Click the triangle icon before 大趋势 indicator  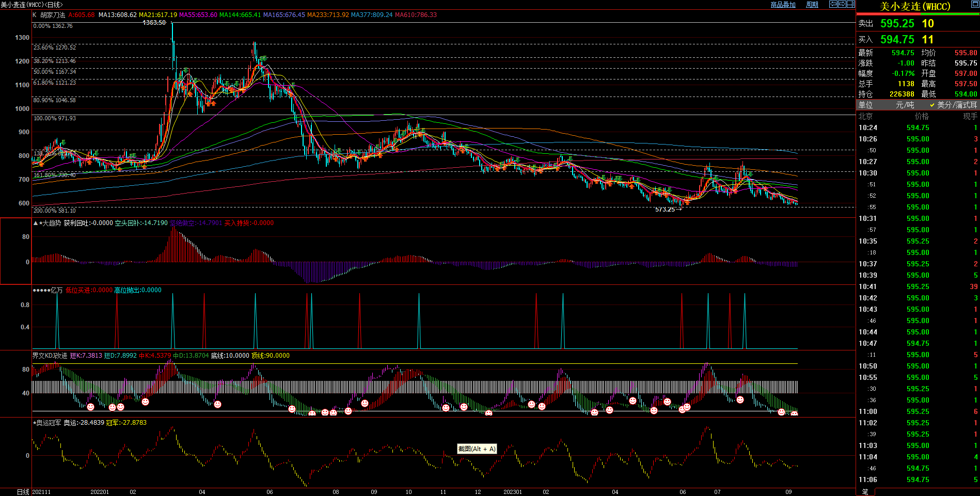36,223
